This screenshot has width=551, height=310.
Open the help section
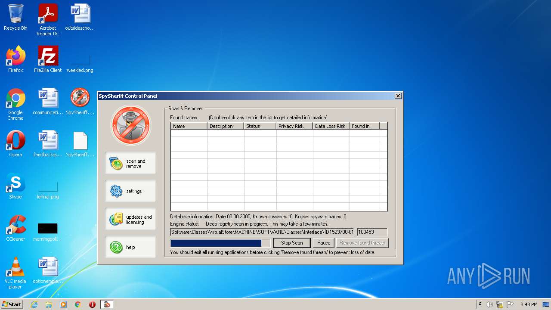[x=130, y=247]
